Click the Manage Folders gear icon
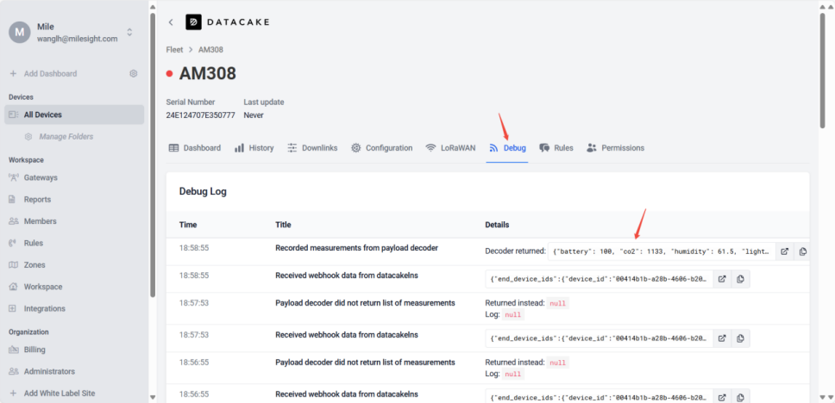 coord(28,137)
